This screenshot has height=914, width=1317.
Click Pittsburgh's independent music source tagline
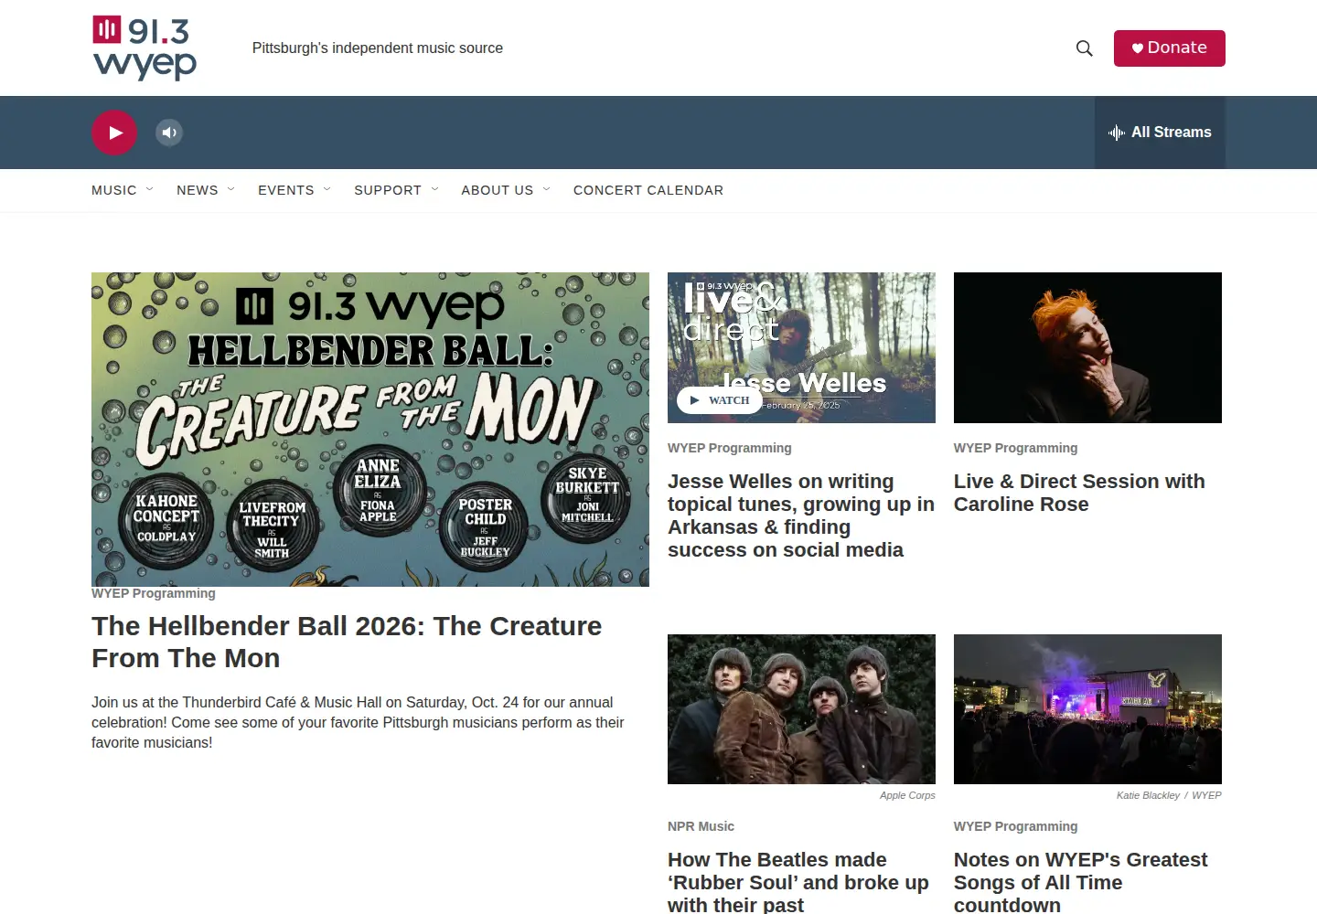[378, 48]
